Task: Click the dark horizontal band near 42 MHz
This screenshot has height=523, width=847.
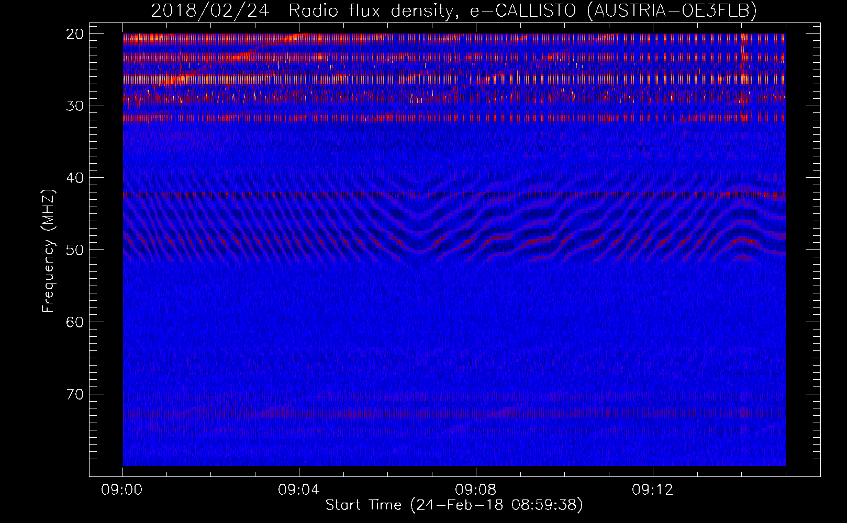Action: (x=454, y=195)
